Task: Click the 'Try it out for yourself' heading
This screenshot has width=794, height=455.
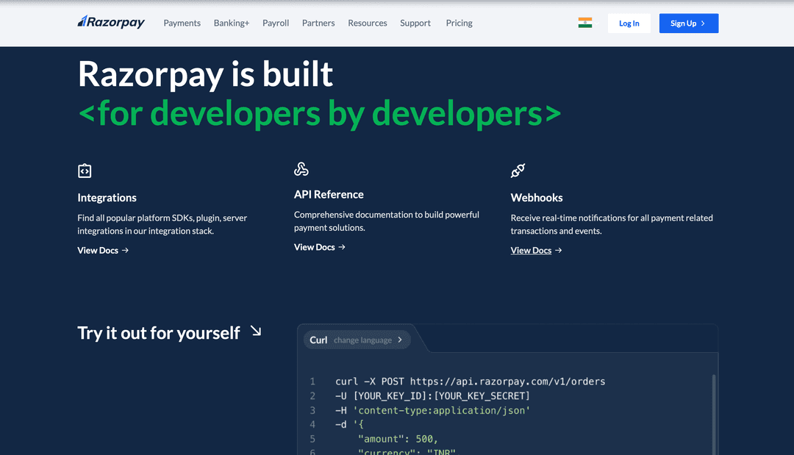Action: pyautogui.click(x=159, y=333)
